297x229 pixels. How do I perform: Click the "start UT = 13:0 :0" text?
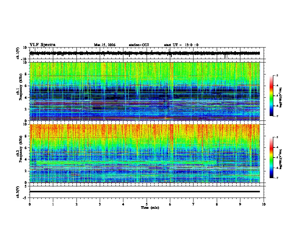(x=181, y=45)
